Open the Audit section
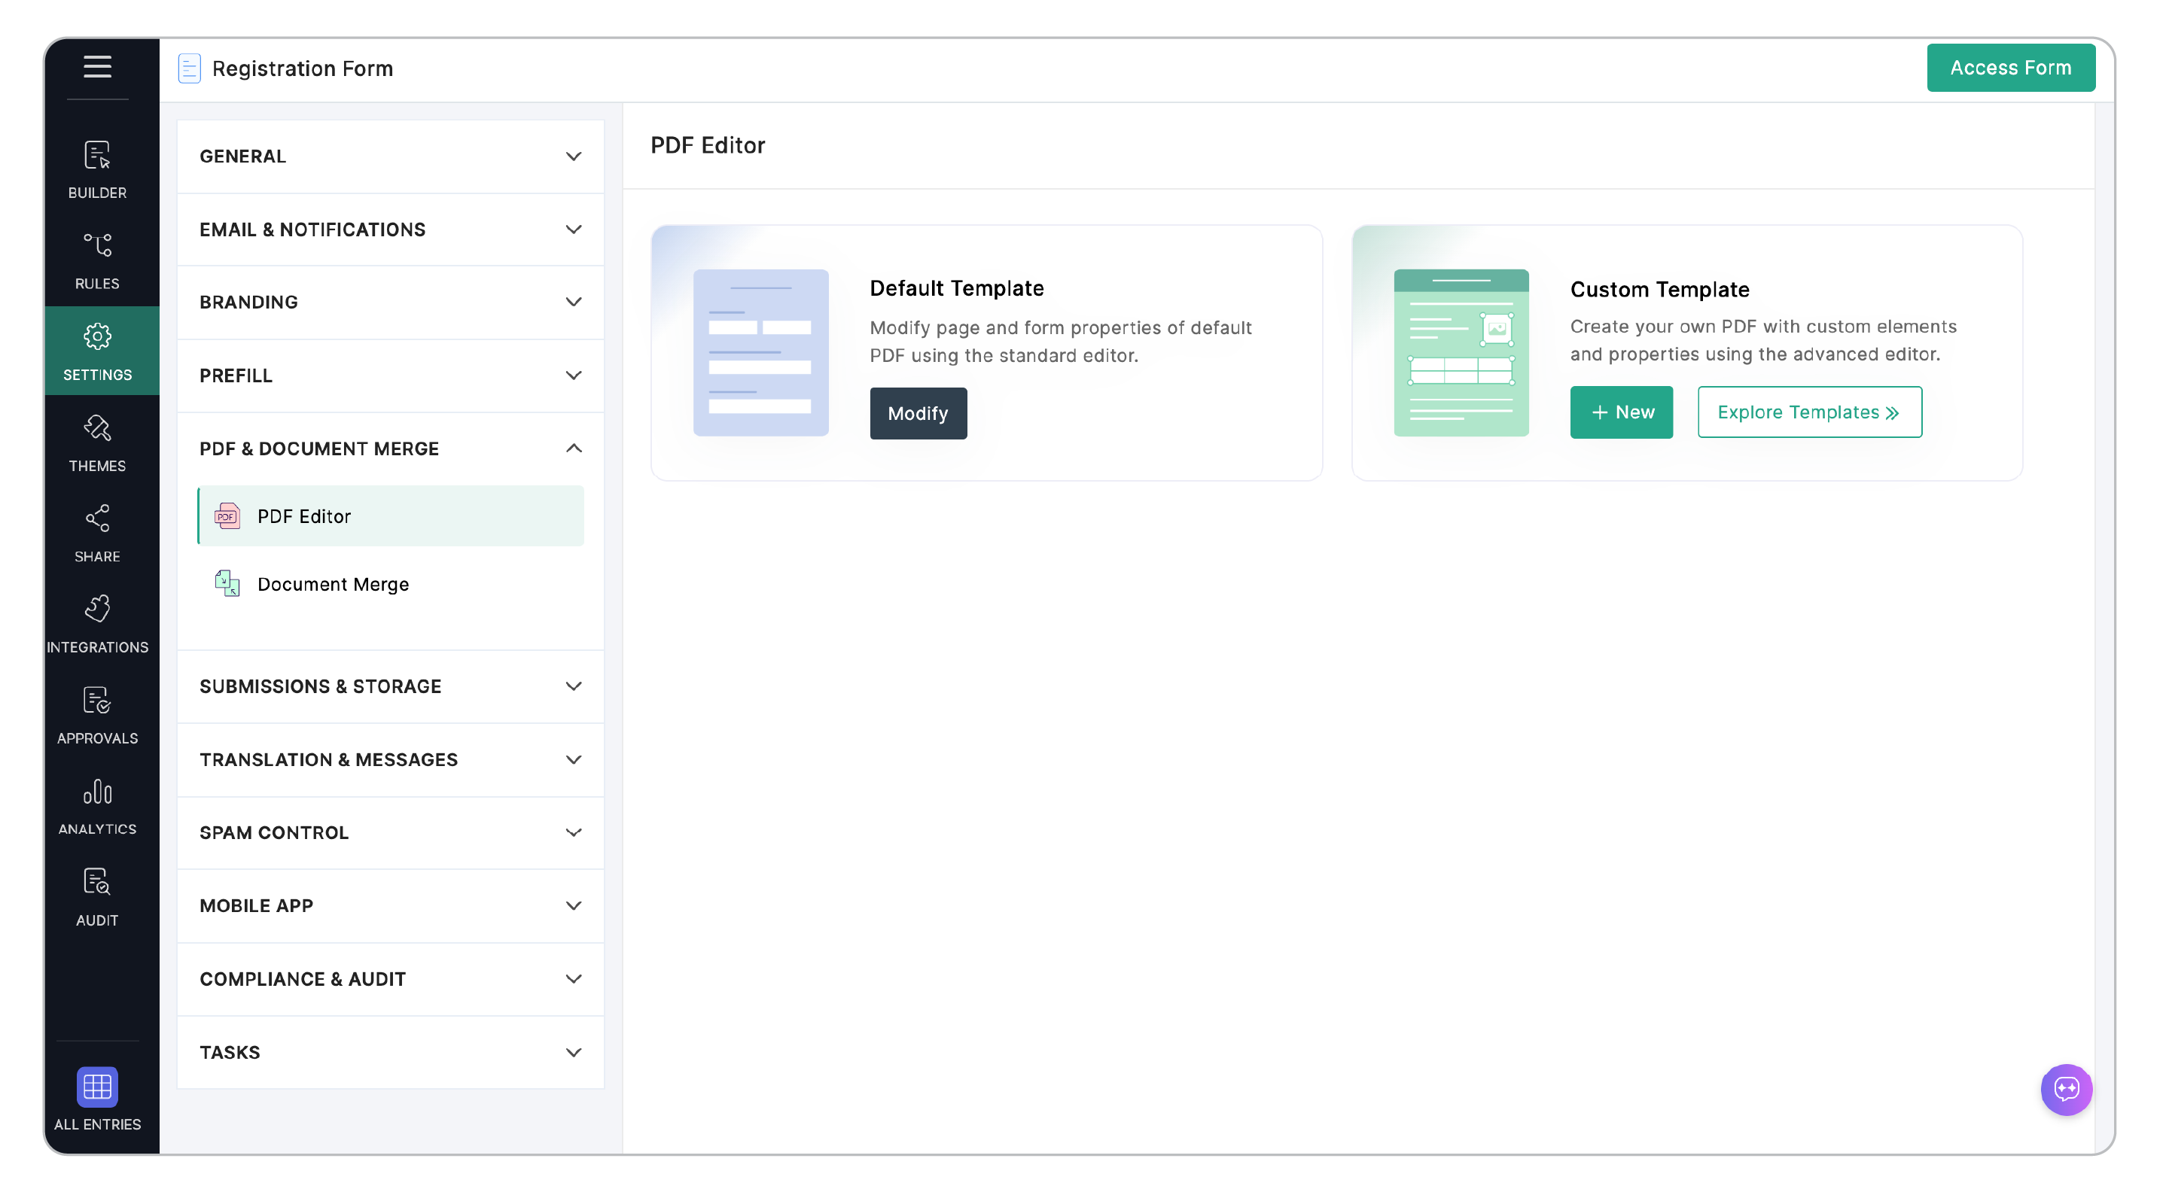This screenshot has width=2166, height=1195. click(x=98, y=898)
